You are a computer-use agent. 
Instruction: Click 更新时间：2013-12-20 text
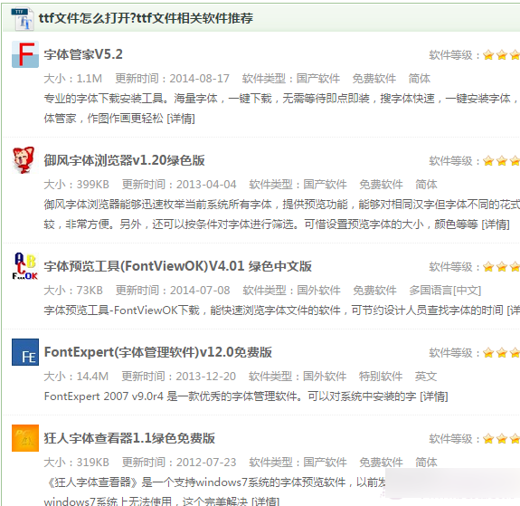pos(179,377)
